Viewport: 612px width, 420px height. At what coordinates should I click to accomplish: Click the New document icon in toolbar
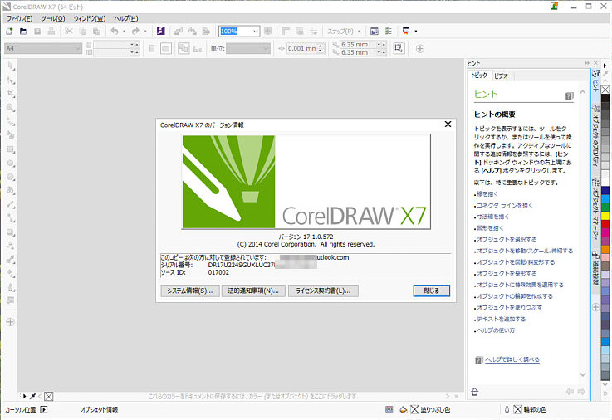click(9, 32)
